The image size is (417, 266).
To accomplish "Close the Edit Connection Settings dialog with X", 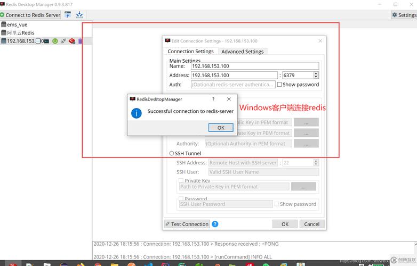I will (x=320, y=41).
